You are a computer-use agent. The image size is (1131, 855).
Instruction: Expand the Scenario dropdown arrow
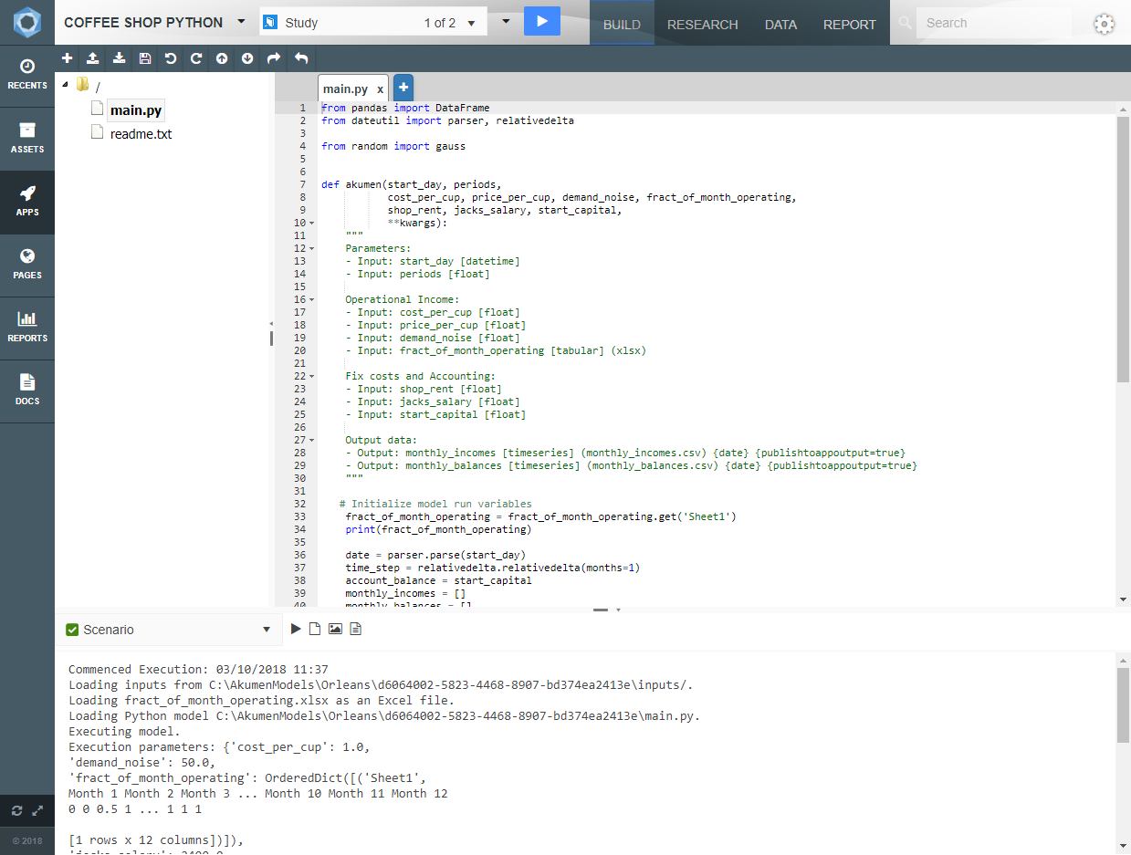(x=267, y=630)
